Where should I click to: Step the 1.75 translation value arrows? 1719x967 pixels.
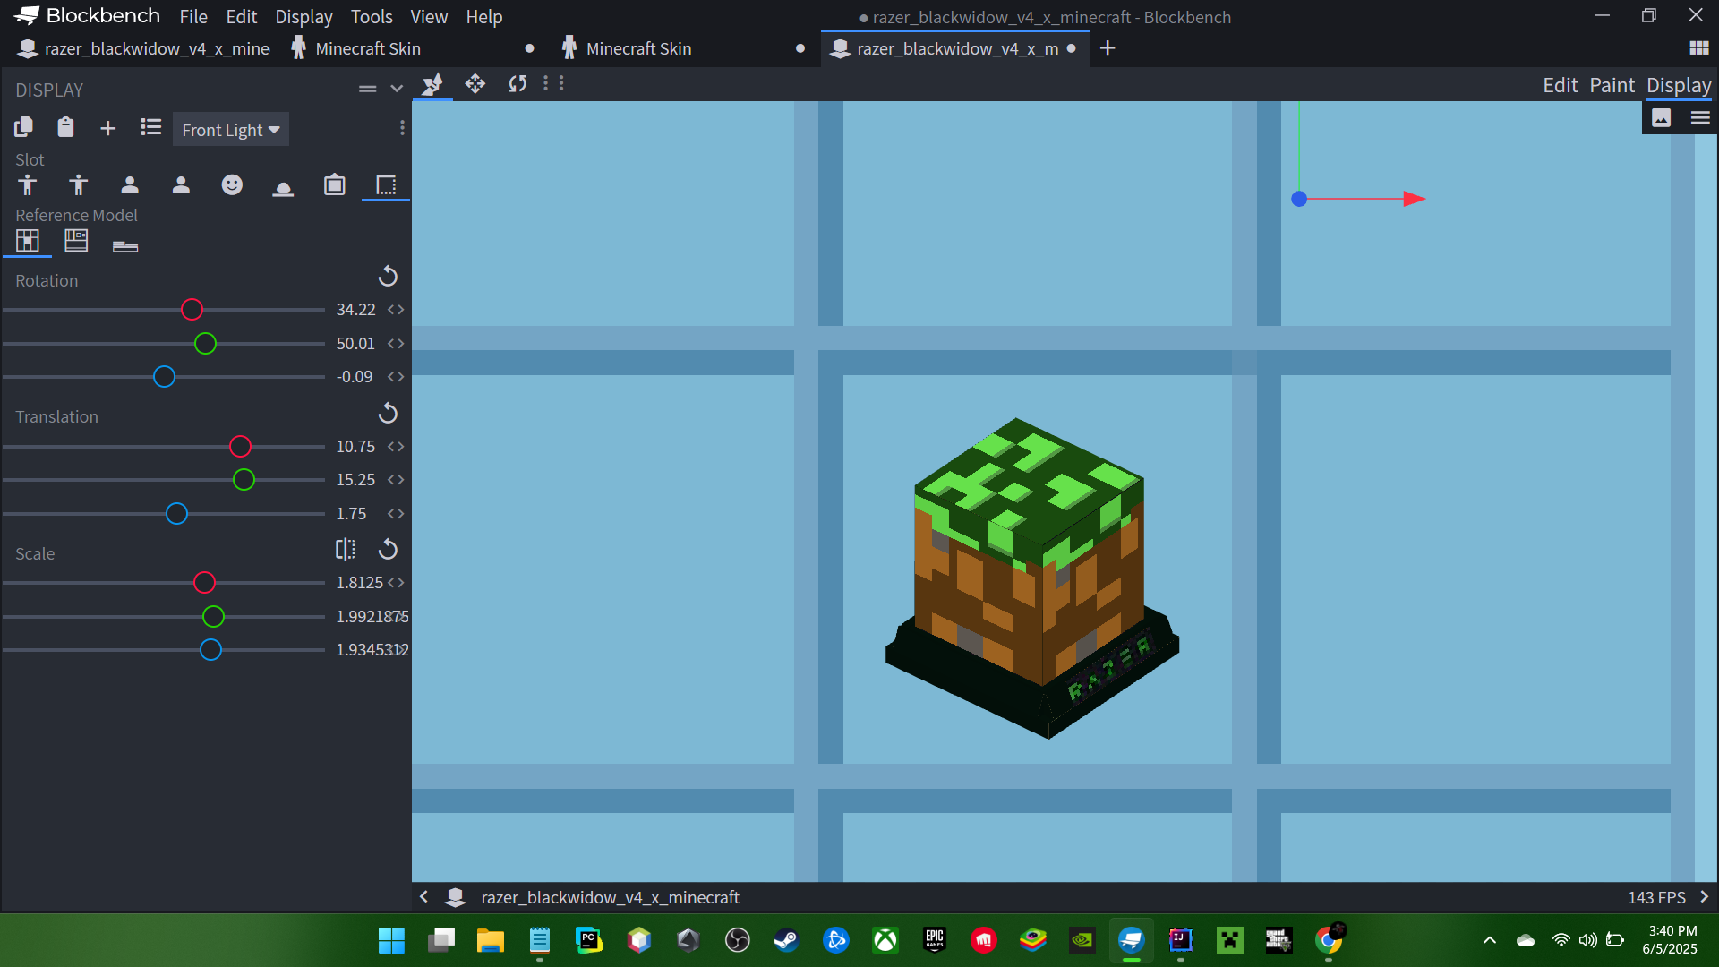pyautogui.click(x=396, y=514)
